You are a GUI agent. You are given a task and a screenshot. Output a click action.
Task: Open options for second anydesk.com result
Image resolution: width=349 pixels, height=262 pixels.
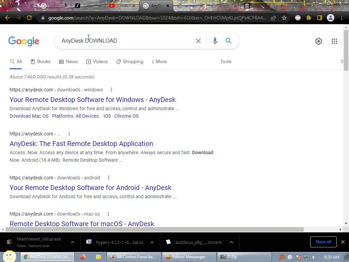pyautogui.click(x=69, y=134)
